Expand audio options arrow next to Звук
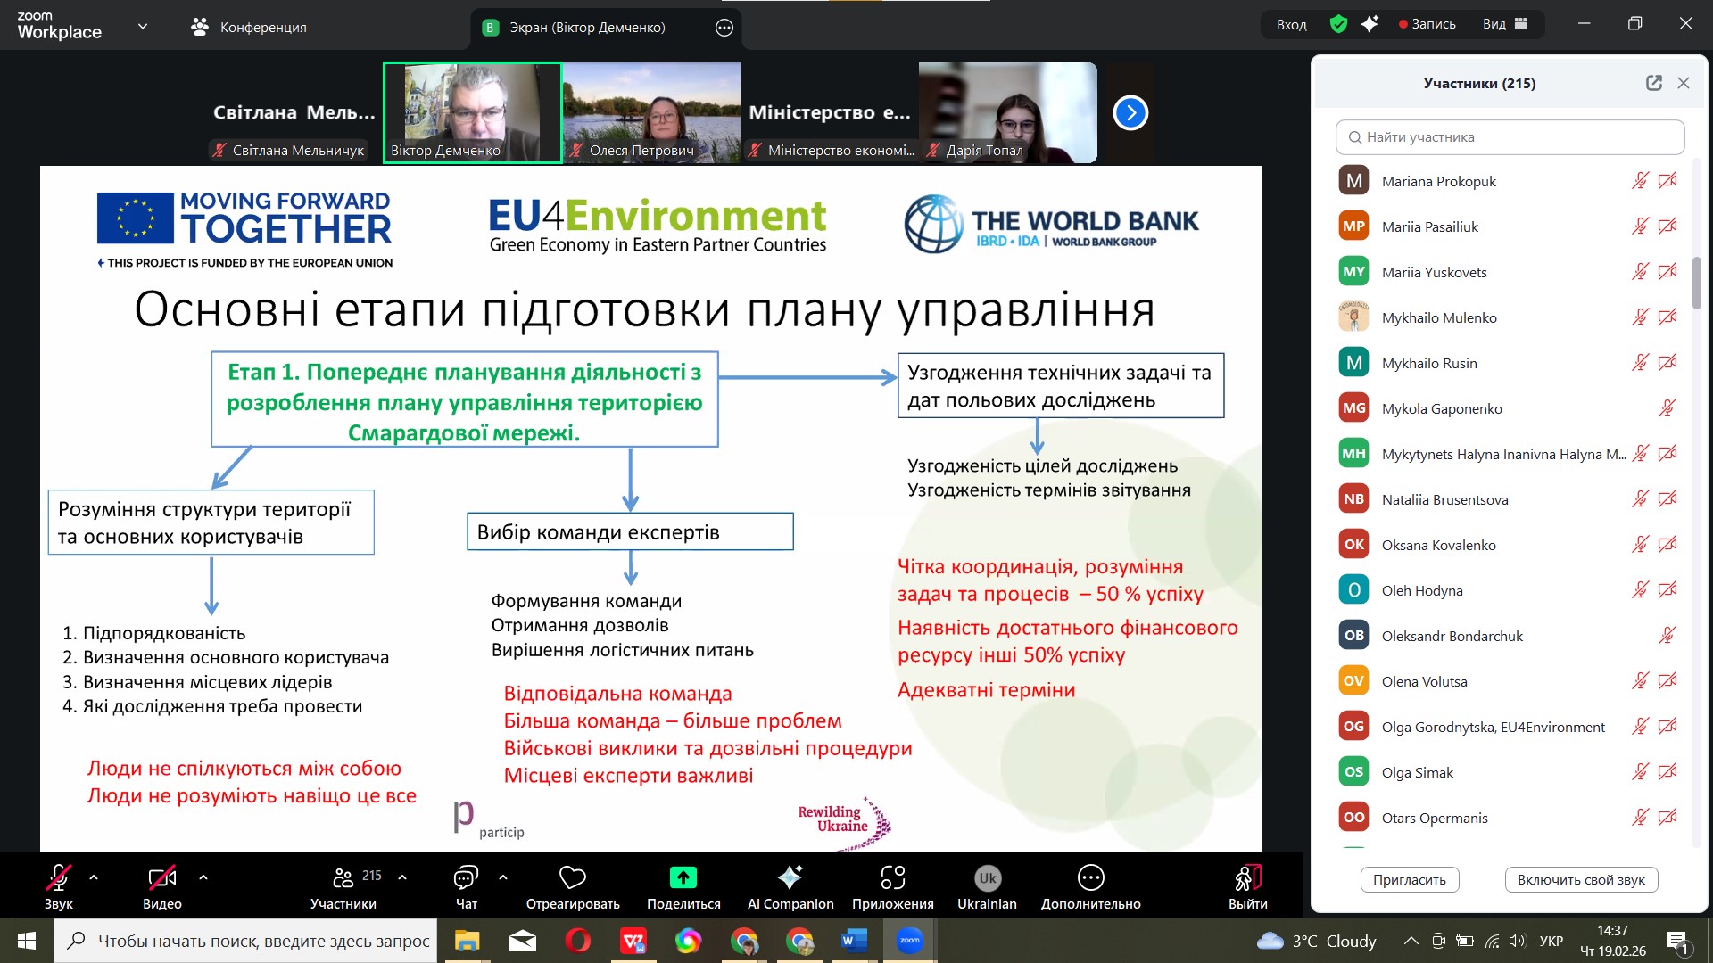 94,877
